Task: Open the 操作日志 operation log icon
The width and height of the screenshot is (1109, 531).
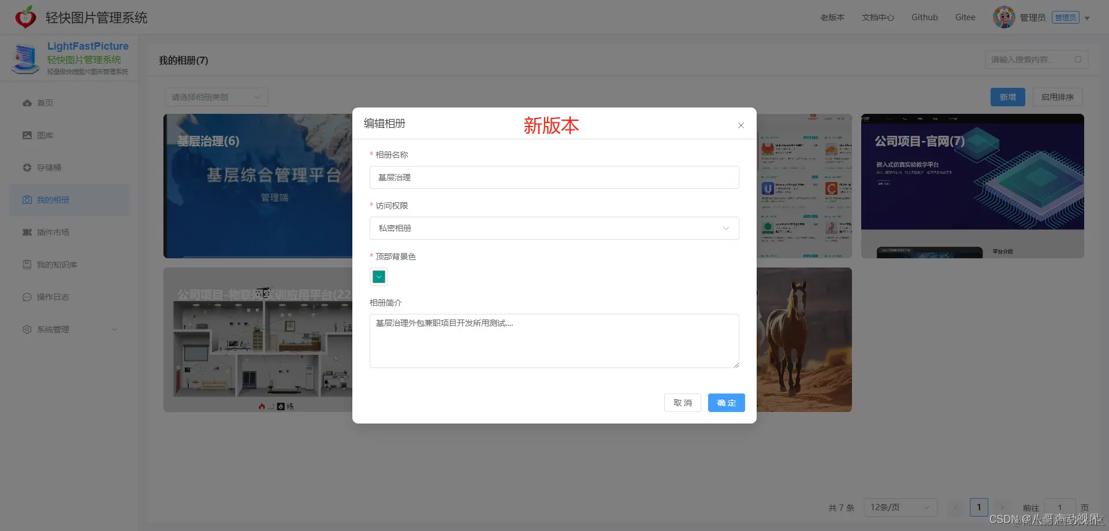Action: pos(27,296)
